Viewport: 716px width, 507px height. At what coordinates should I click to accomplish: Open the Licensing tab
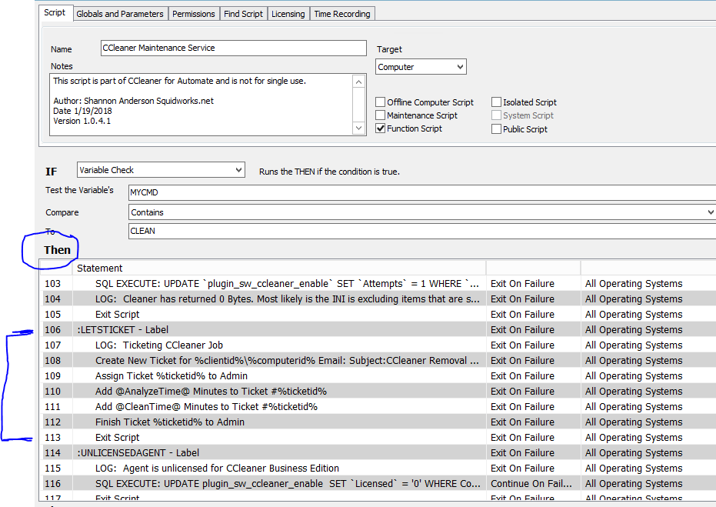pos(288,14)
